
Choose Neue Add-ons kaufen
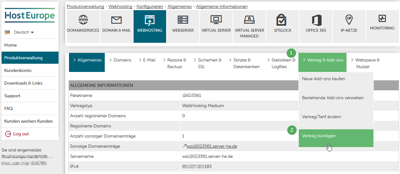coord(336,79)
